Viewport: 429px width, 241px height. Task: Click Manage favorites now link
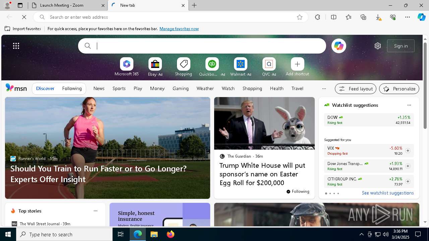179,29
